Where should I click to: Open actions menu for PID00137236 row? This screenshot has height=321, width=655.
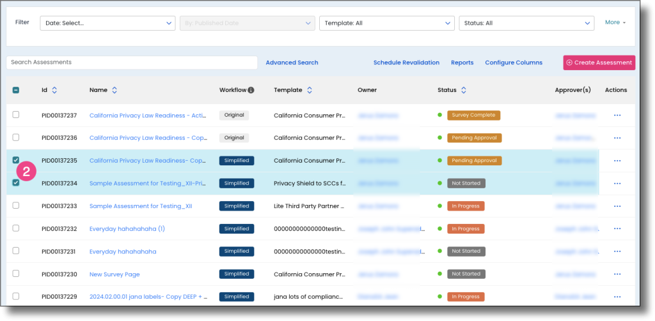[617, 138]
